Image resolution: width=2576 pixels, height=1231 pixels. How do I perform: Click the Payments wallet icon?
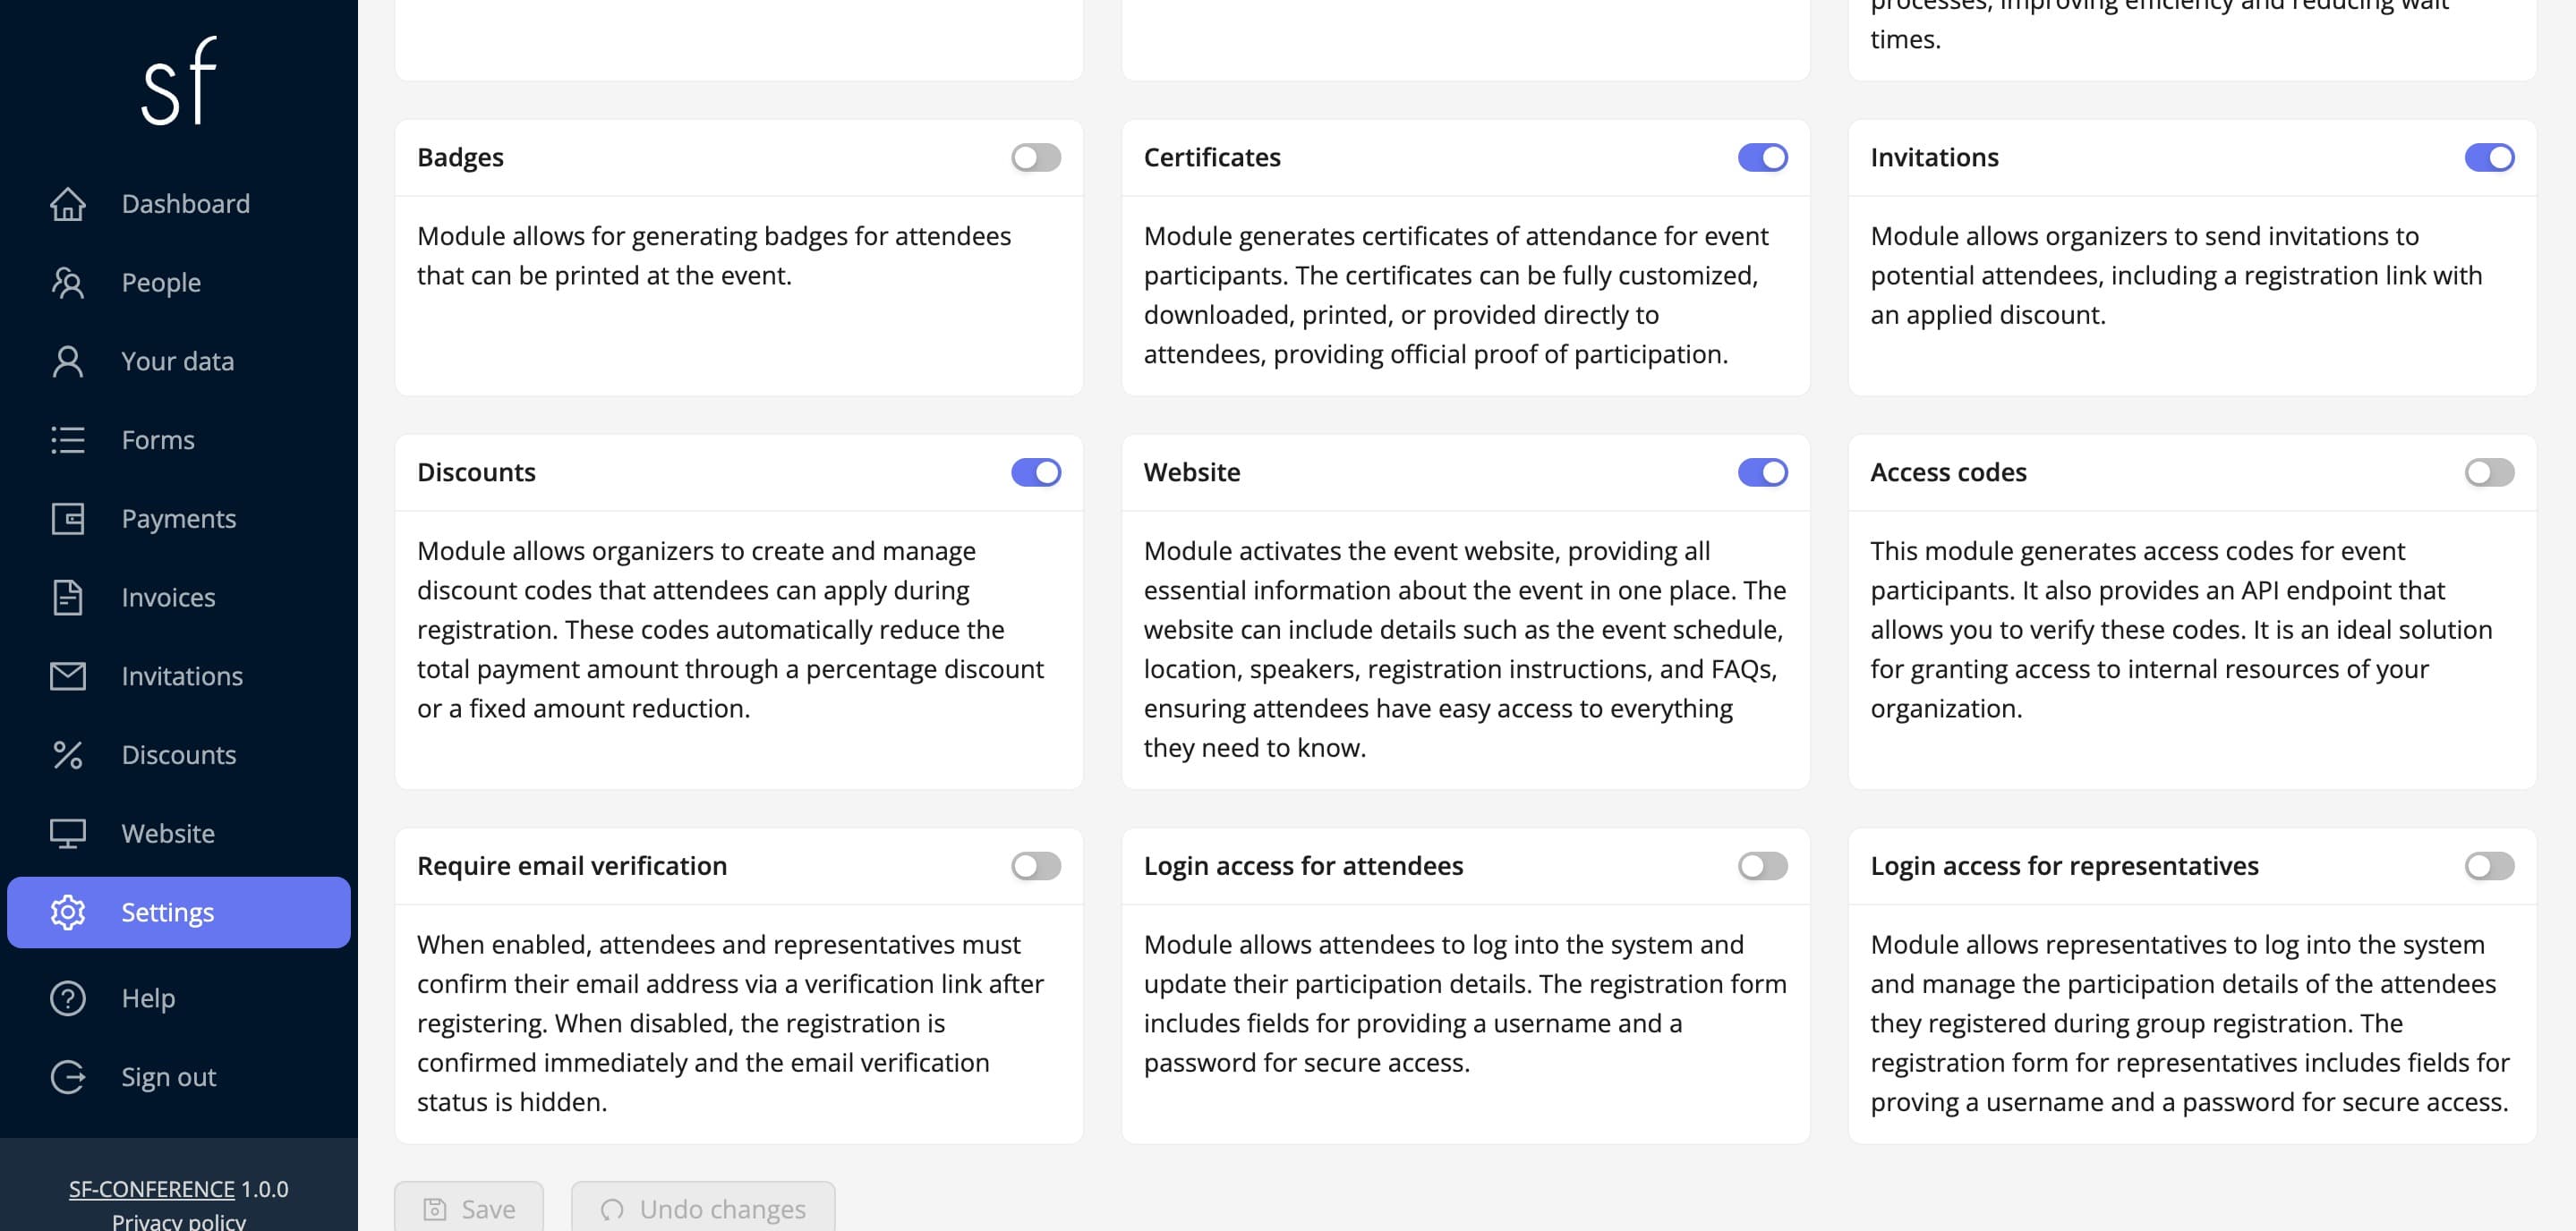(x=68, y=519)
